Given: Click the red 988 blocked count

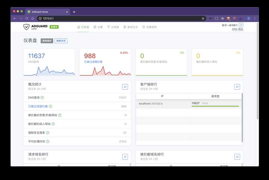Looking at the screenshot, I should [90, 56].
